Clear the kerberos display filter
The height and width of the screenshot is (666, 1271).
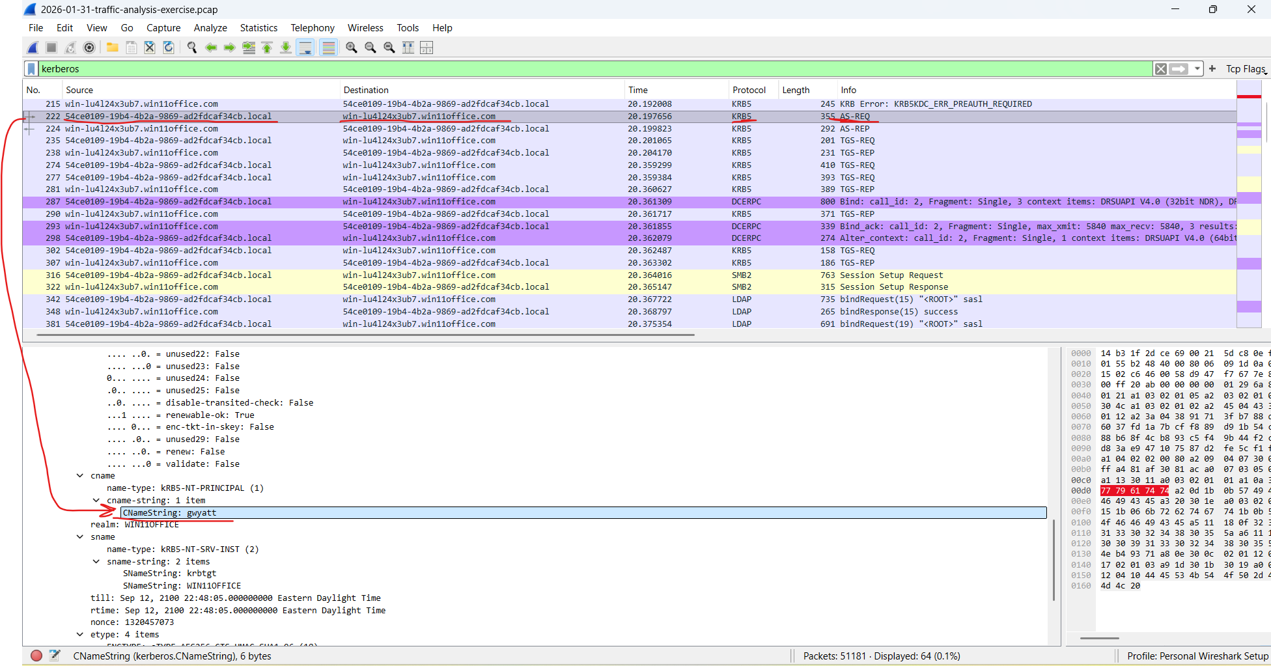coord(1160,69)
